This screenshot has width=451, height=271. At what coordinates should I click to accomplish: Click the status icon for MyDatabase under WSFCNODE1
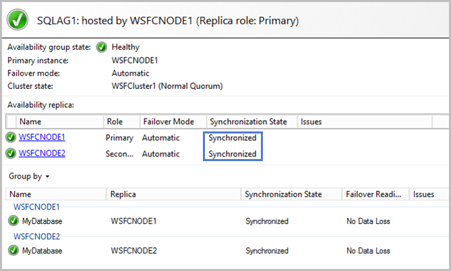click(13, 220)
